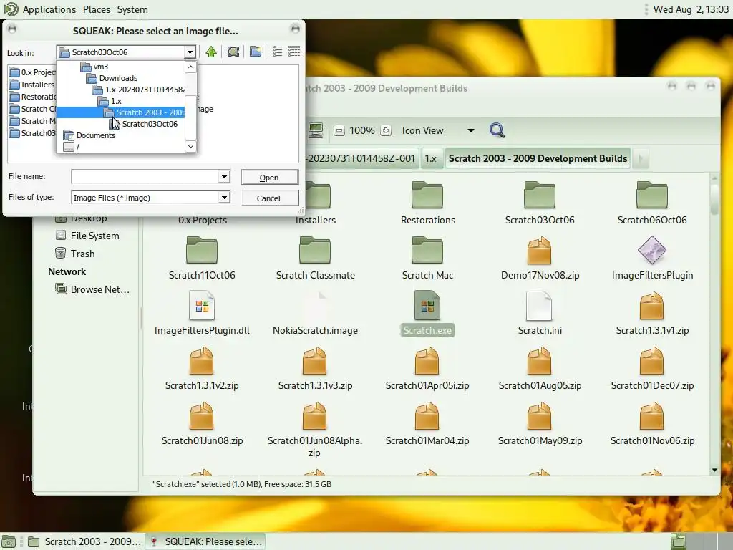This screenshot has height=550, width=733.
Task: Click the Open button in Squeak dialog
Action: point(269,178)
